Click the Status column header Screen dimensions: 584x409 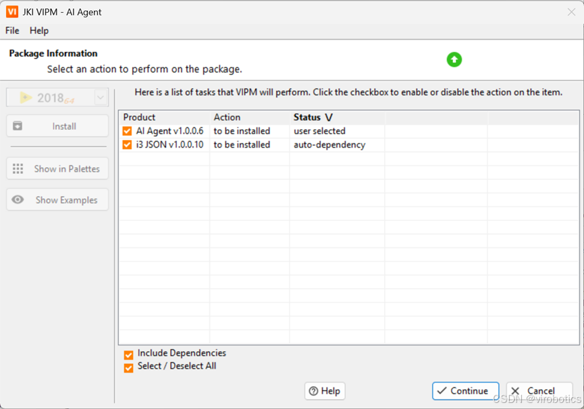(x=338, y=117)
